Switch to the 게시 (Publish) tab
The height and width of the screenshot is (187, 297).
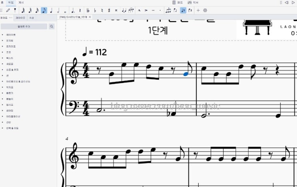[21, 2]
